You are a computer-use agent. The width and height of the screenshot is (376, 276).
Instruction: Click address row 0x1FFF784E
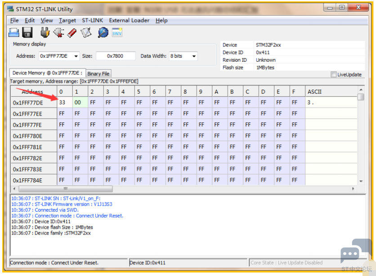(34, 180)
